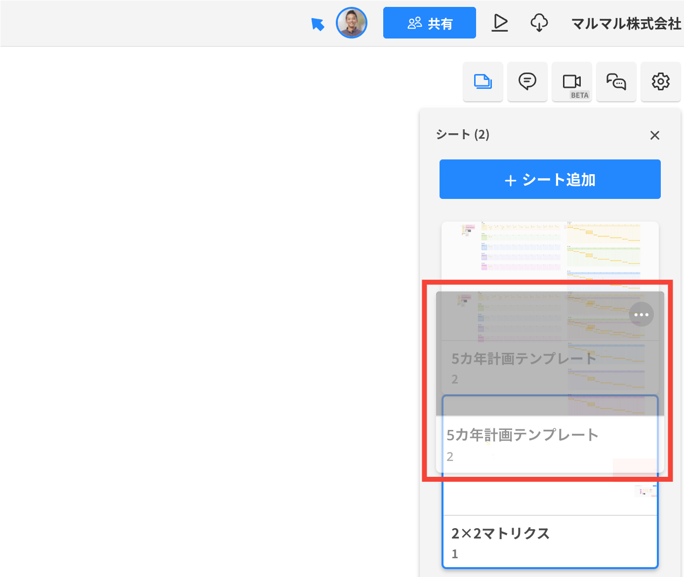Viewport: 684px width, 577px height.
Task: Close the シート panel with the X
Action: pos(655,135)
